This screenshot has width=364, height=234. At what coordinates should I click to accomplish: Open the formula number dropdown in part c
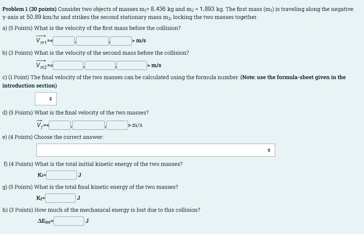click(45, 98)
